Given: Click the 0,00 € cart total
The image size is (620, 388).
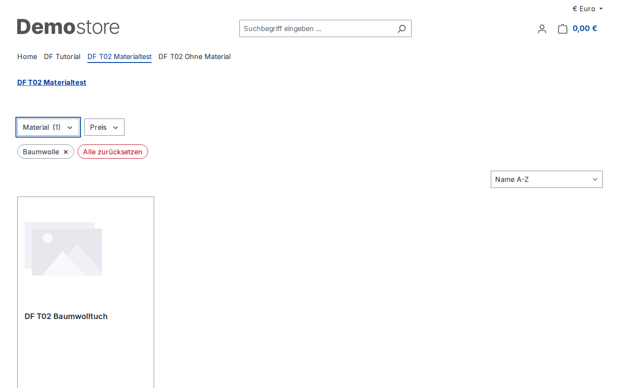Looking at the screenshot, I should point(585,28).
